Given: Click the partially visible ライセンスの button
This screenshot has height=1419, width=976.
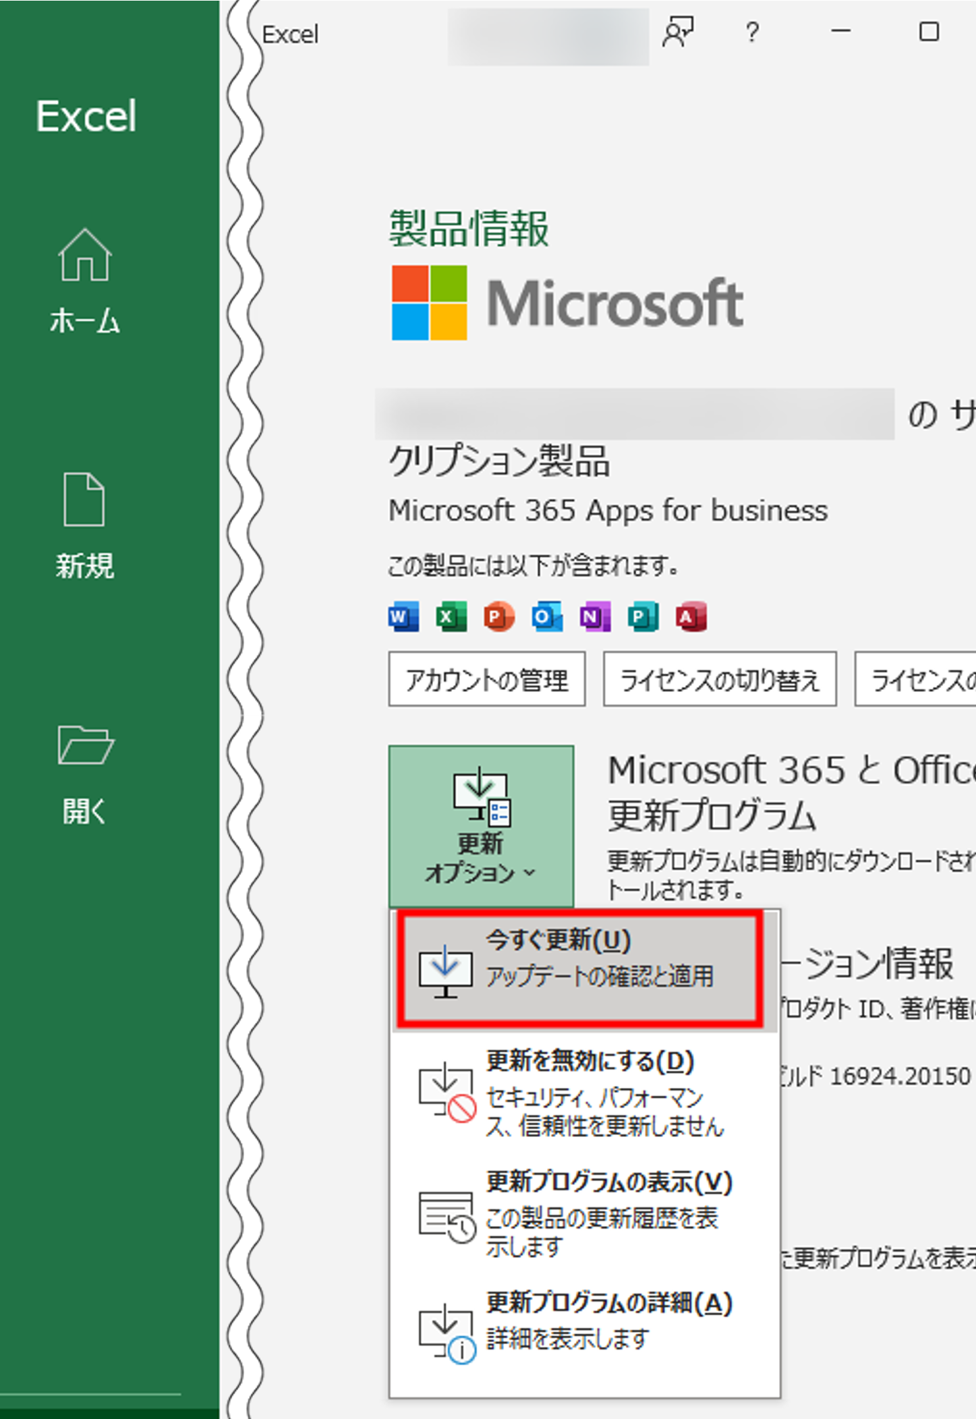Looking at the screenshot, I should (915, 679).
